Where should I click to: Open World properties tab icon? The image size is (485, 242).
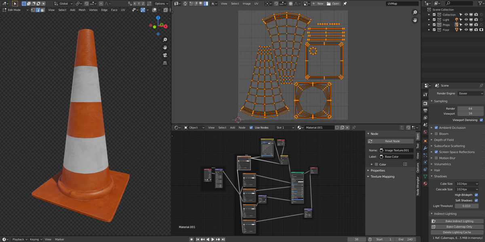[425, 132]
